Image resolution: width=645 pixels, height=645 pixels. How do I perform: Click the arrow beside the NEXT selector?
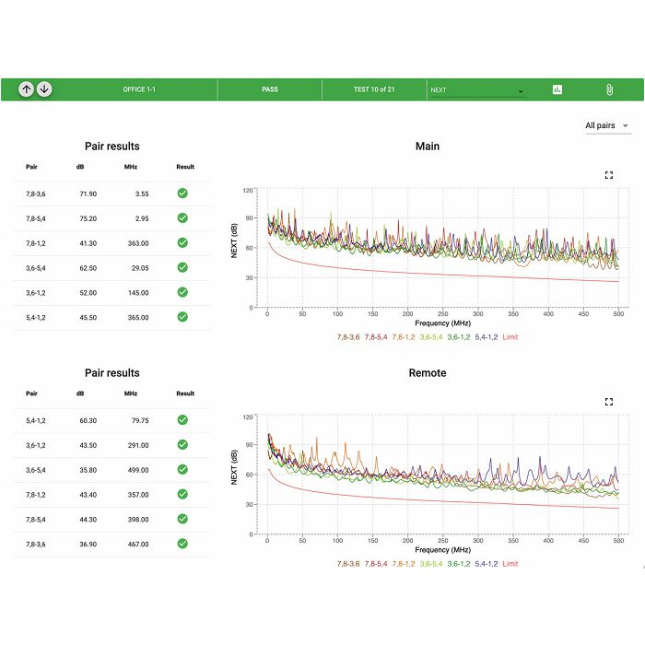click(x=521, y=91)
